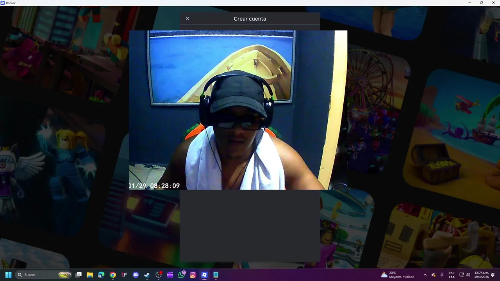This screenshot has height=281, width=500.
Task: Open the notepad app in taskbar
Action: [216, 275]
